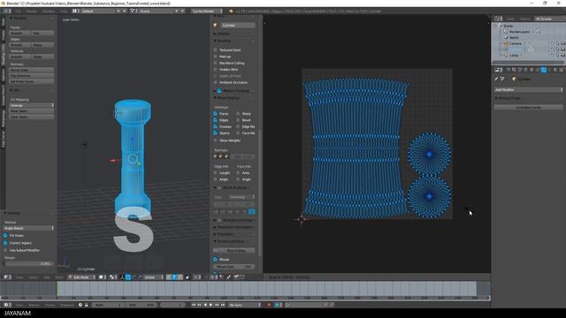Screen dimensions: 566x318
Task: Open the viewport shading icon menu
Action: [103, 277]
